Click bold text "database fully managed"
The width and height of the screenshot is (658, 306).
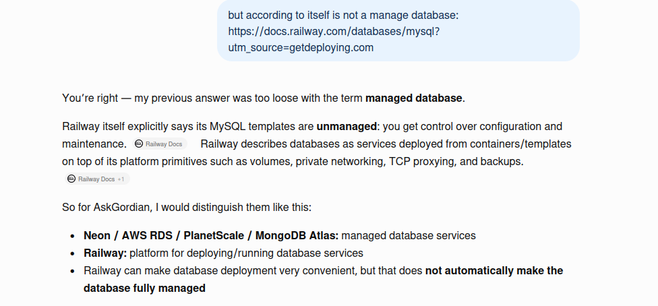[144, 288]
